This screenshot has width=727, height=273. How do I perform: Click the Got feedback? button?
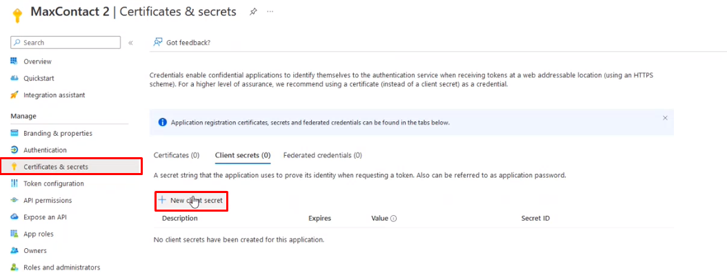point(182,43)
